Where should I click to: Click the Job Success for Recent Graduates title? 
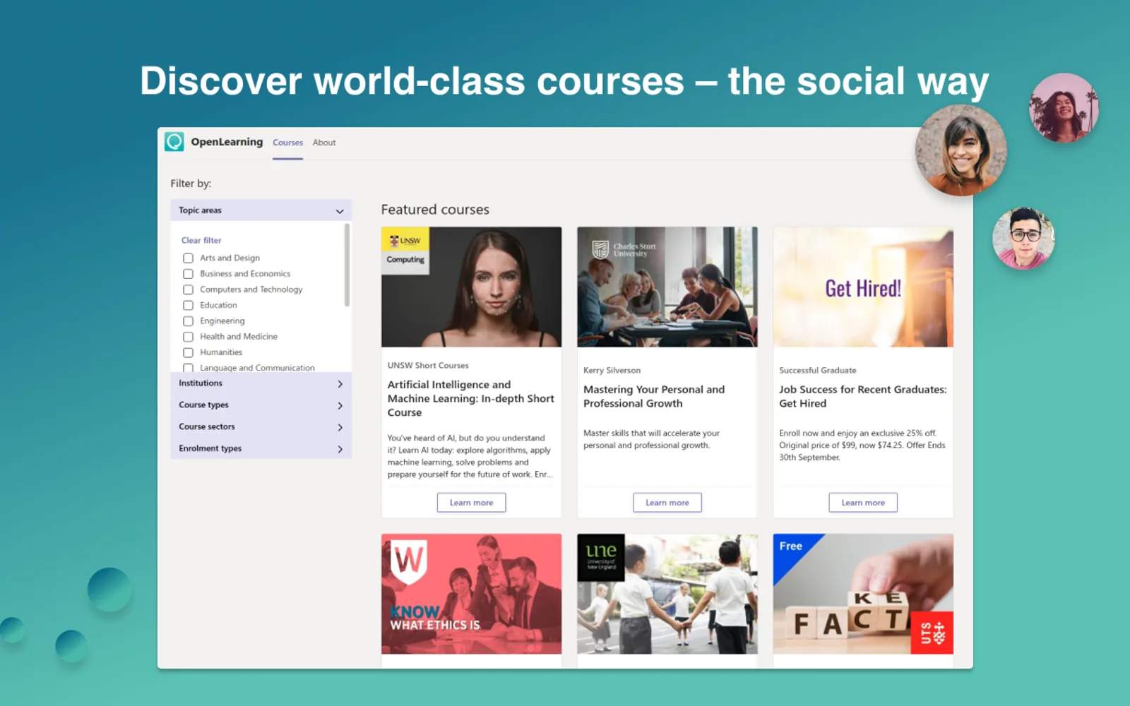(x=862, y=396)
